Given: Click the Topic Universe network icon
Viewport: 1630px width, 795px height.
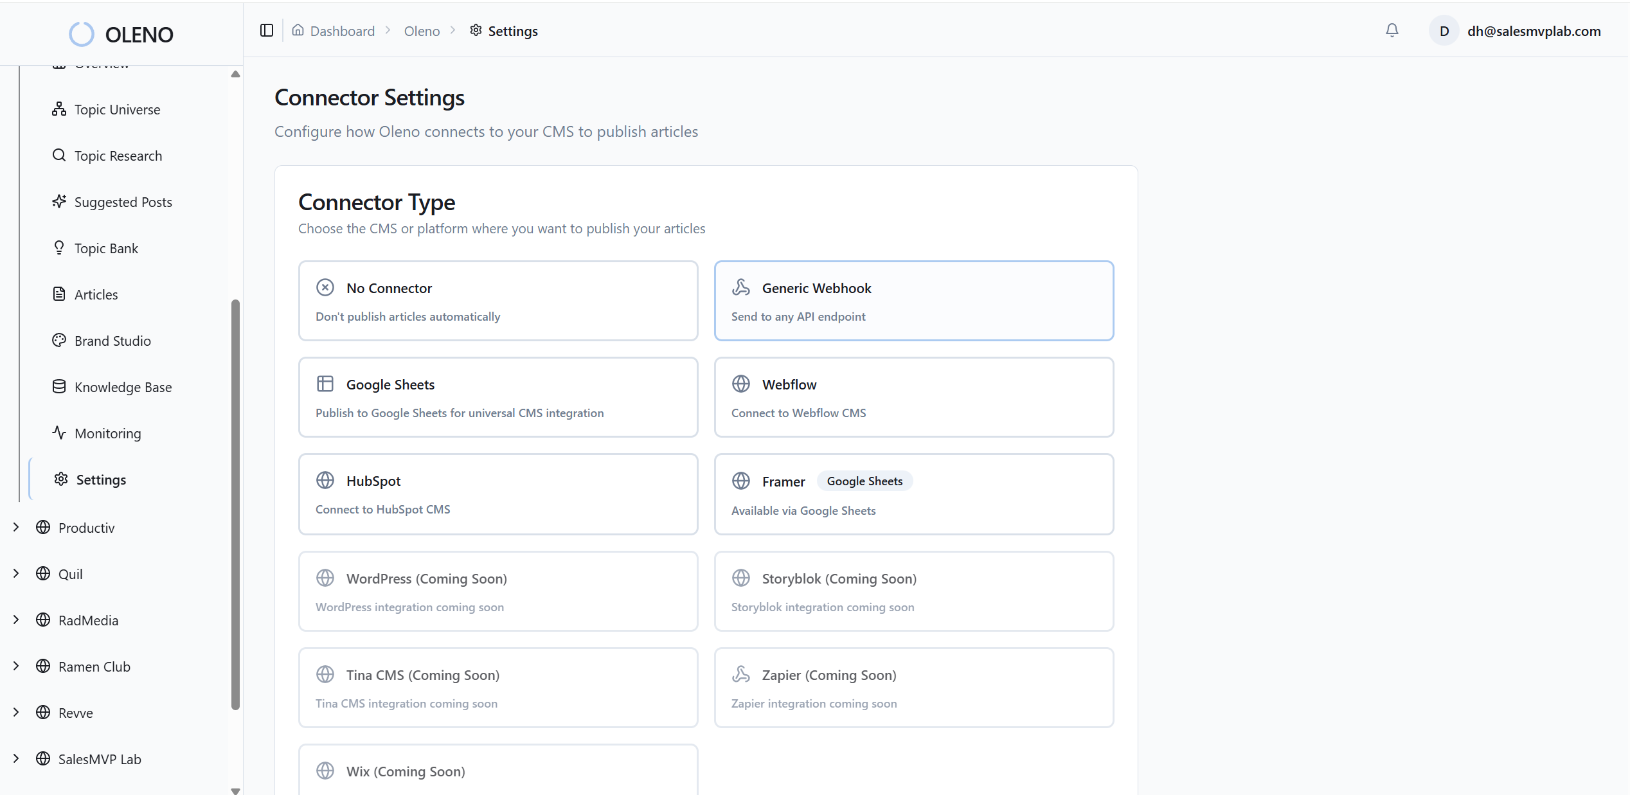Looking at the screenshot, I should click(59, 109).
